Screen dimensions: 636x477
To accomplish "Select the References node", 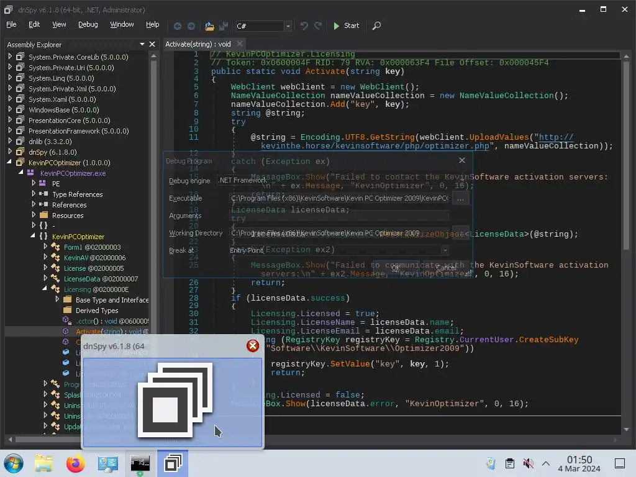I will (70, 205).
